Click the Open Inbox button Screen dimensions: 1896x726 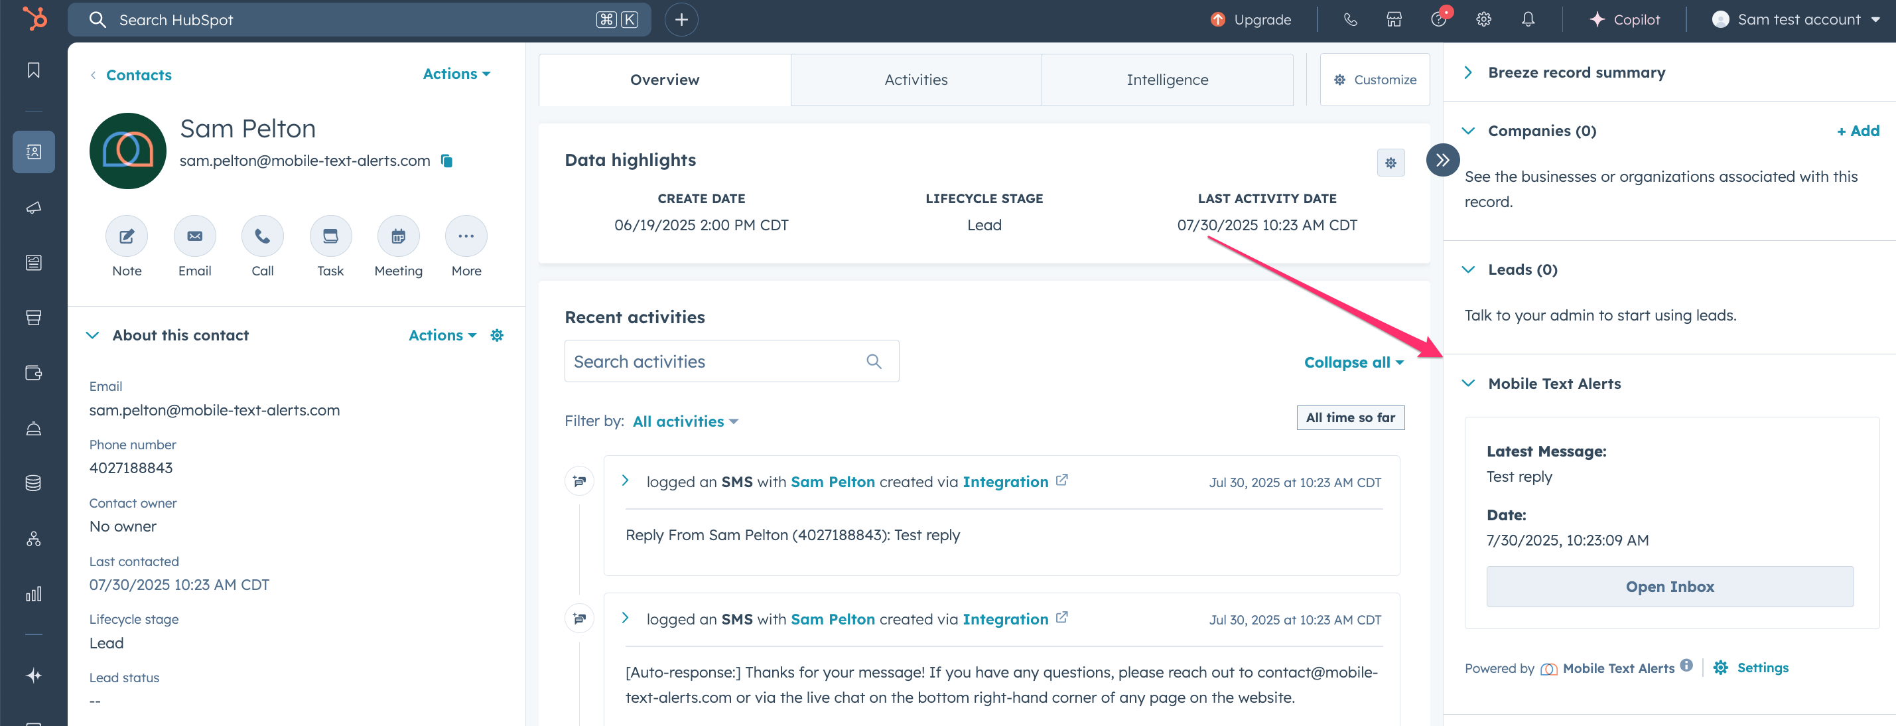coord(1669,587)
